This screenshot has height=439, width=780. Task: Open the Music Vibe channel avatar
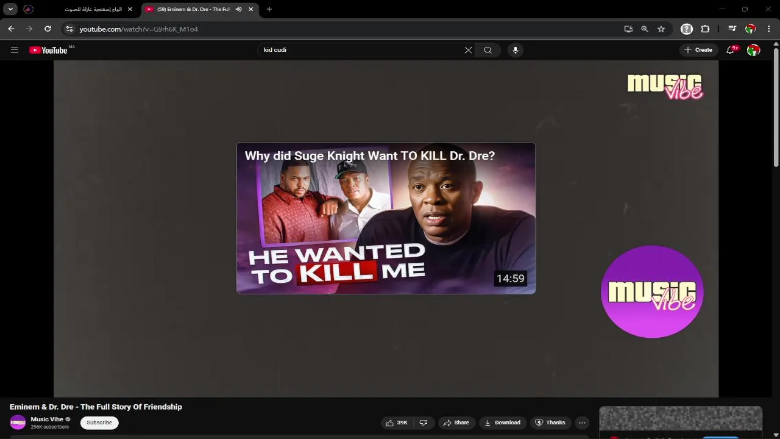[18, 423]
